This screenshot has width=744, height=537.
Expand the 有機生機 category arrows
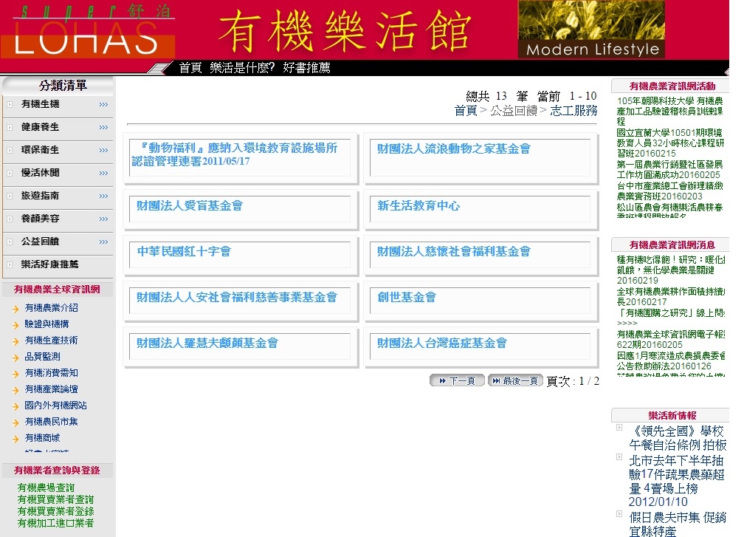103,104
